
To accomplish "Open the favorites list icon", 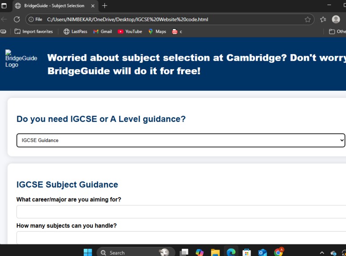I will point(323,20).
